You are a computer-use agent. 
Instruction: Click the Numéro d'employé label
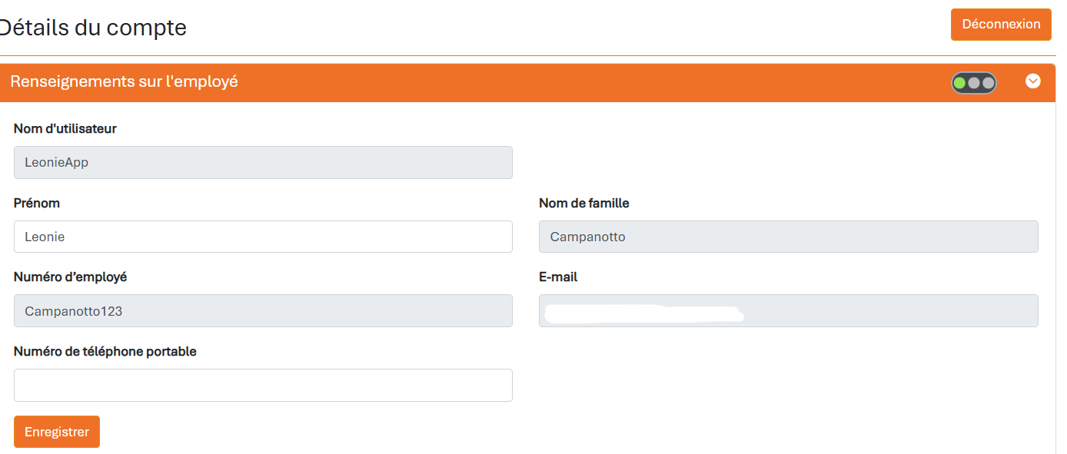[x=71, y=277]
